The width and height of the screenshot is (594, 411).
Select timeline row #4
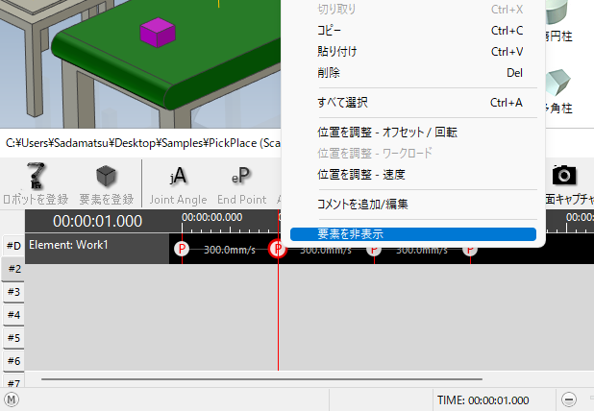pos(13,315)
